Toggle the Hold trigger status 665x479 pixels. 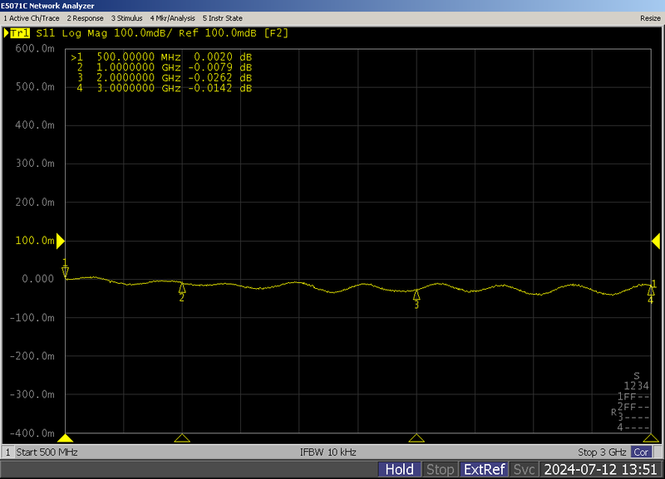click(399, 470)
